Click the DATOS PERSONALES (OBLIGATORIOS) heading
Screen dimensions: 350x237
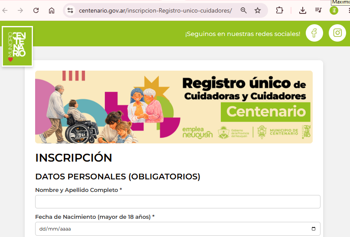(118, 177)
